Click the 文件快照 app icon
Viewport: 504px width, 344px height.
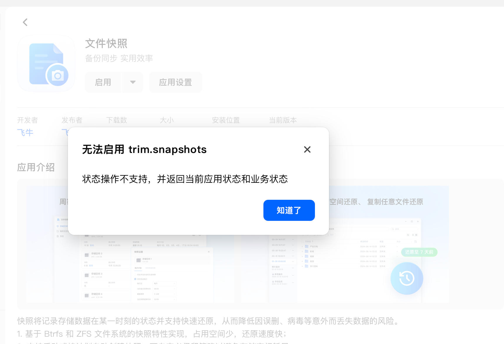(46, 64)
